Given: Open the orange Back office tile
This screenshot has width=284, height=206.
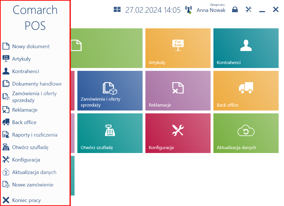Looking at the screenshot, I should coord(246,91).
